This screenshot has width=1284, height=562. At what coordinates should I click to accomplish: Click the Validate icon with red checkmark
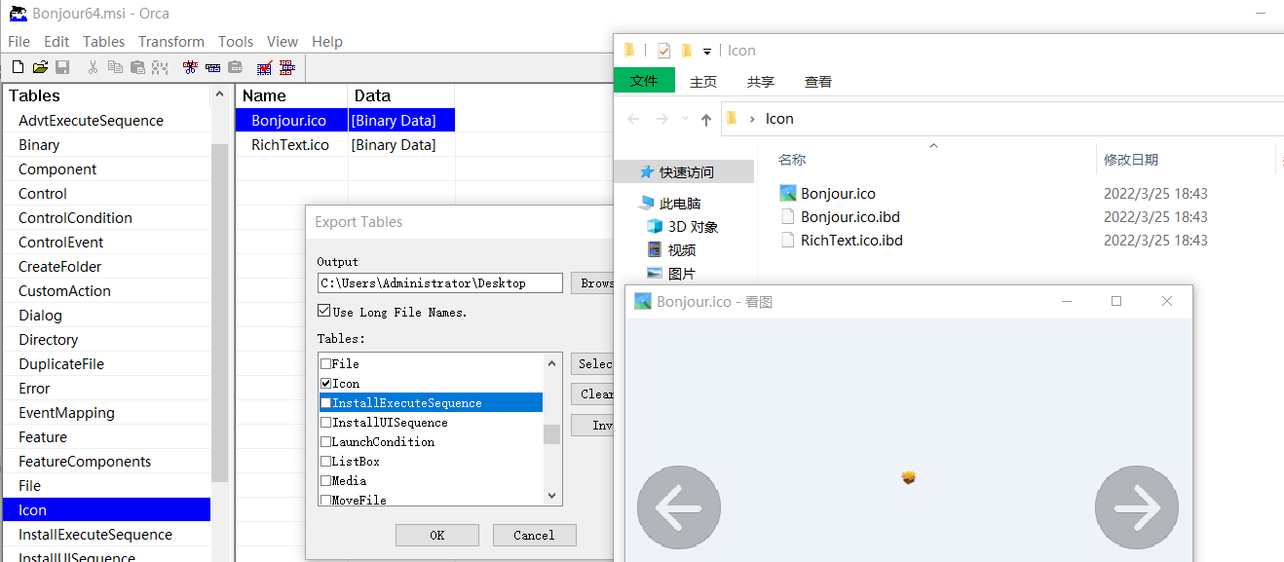(x=264, y=67)
